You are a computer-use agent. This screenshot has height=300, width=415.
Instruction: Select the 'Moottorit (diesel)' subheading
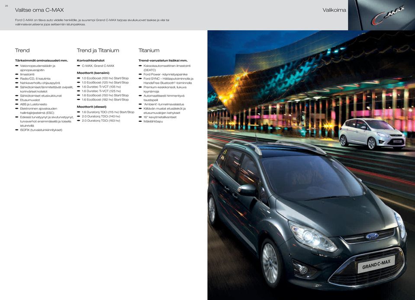pyautogui.click(x=92, y=107)
